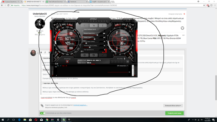Switch to the YouTube browser tab
217x122 pixels.
12,2
